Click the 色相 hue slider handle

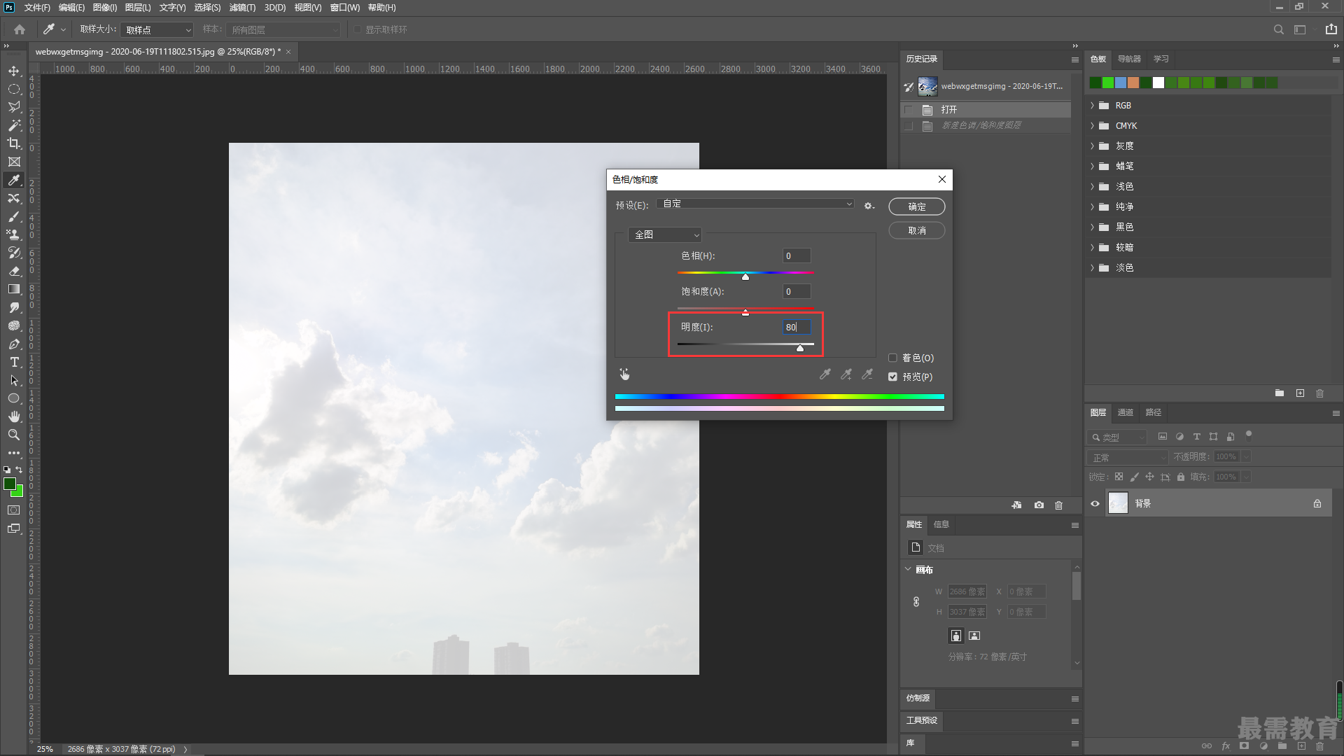pyautogui.click(x=745, y=276)
